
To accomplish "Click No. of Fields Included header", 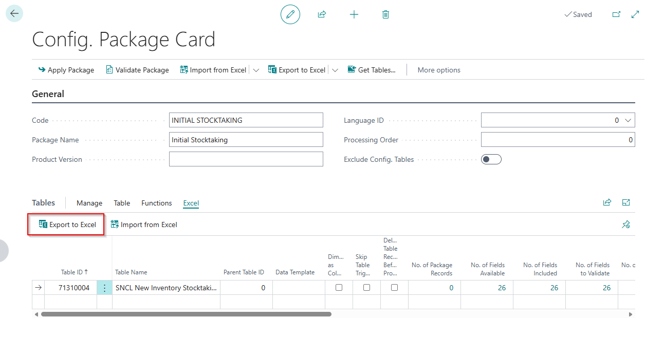I will click(540, 269).
